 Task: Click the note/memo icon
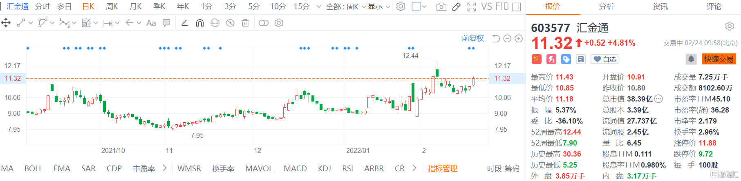(581, 59)
